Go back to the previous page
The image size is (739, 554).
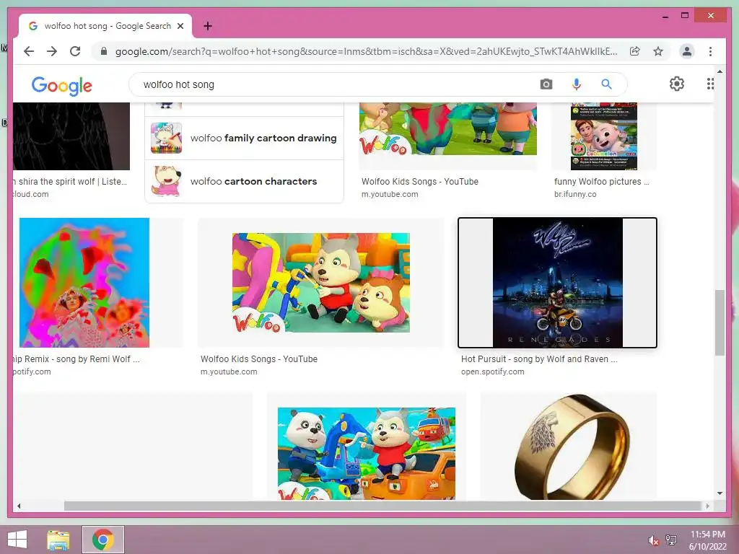pyautogui.click(x=29, y=51)
